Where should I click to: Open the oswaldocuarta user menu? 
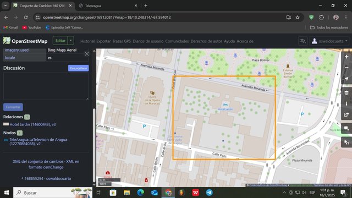point(329,41)
